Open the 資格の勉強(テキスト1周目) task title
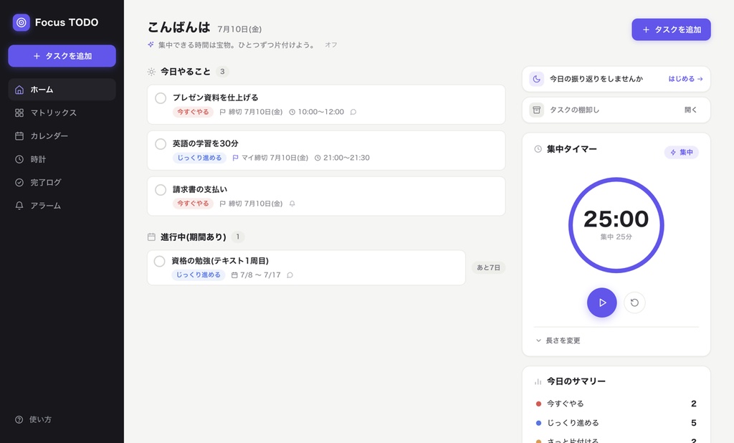Viewport: 734px width, 443px height. [220, 261]
